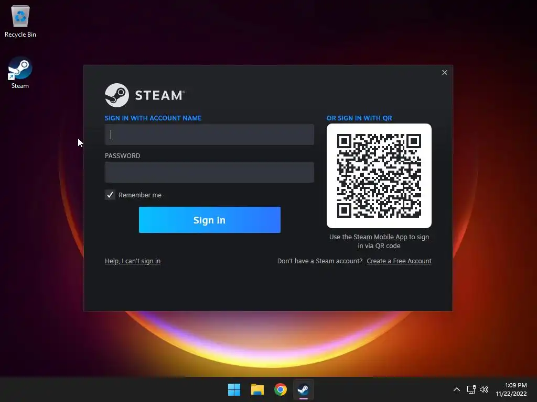
Task: Close the Steam sign-in dialog
Action: pos(445,72)
